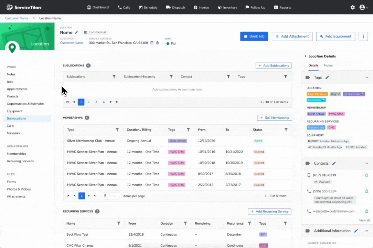Click the Location map thumbnail
Image resolution: width=373 pixels, height=248 pixels.
[x=27, y=37]
